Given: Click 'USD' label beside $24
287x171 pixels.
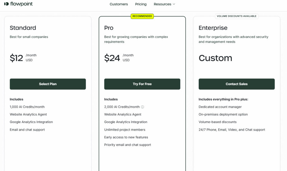Looking at the screenshot, I should point(126,60).
